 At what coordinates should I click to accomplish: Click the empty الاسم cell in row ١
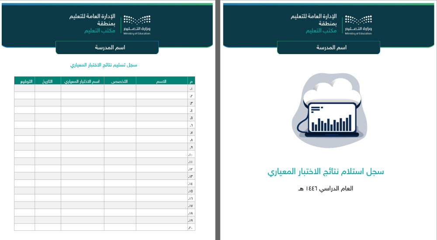[x=161, y=89]
